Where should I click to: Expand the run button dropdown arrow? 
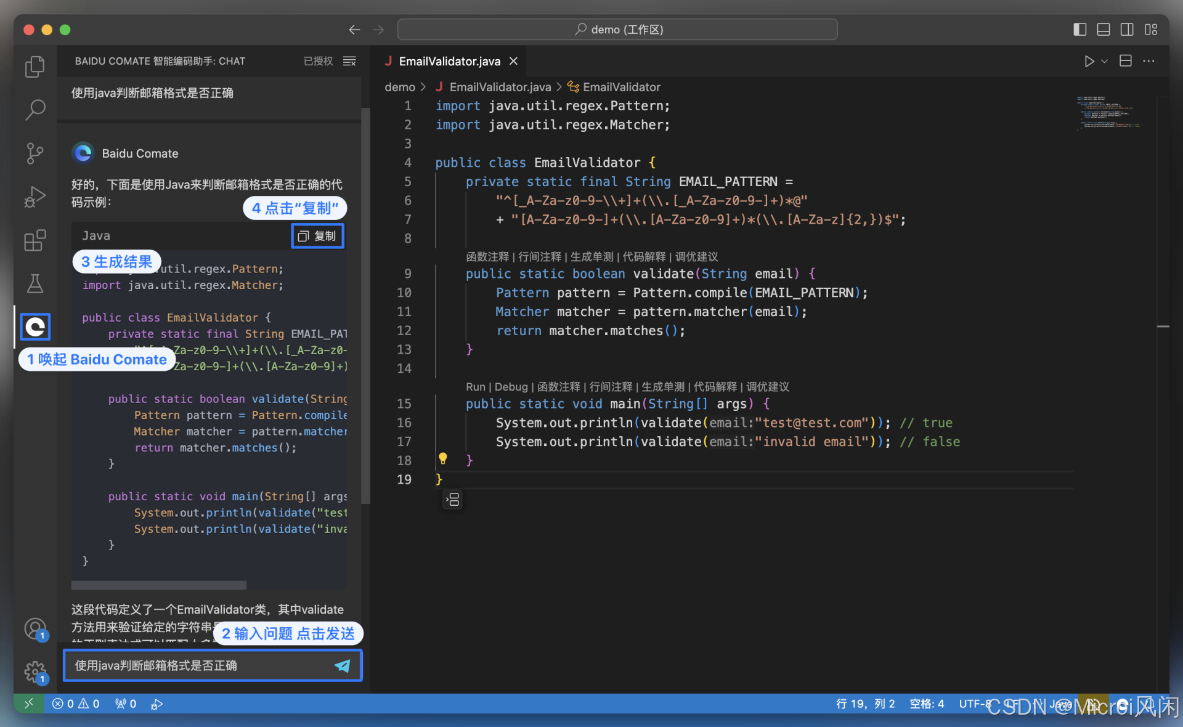(1105, 61)
